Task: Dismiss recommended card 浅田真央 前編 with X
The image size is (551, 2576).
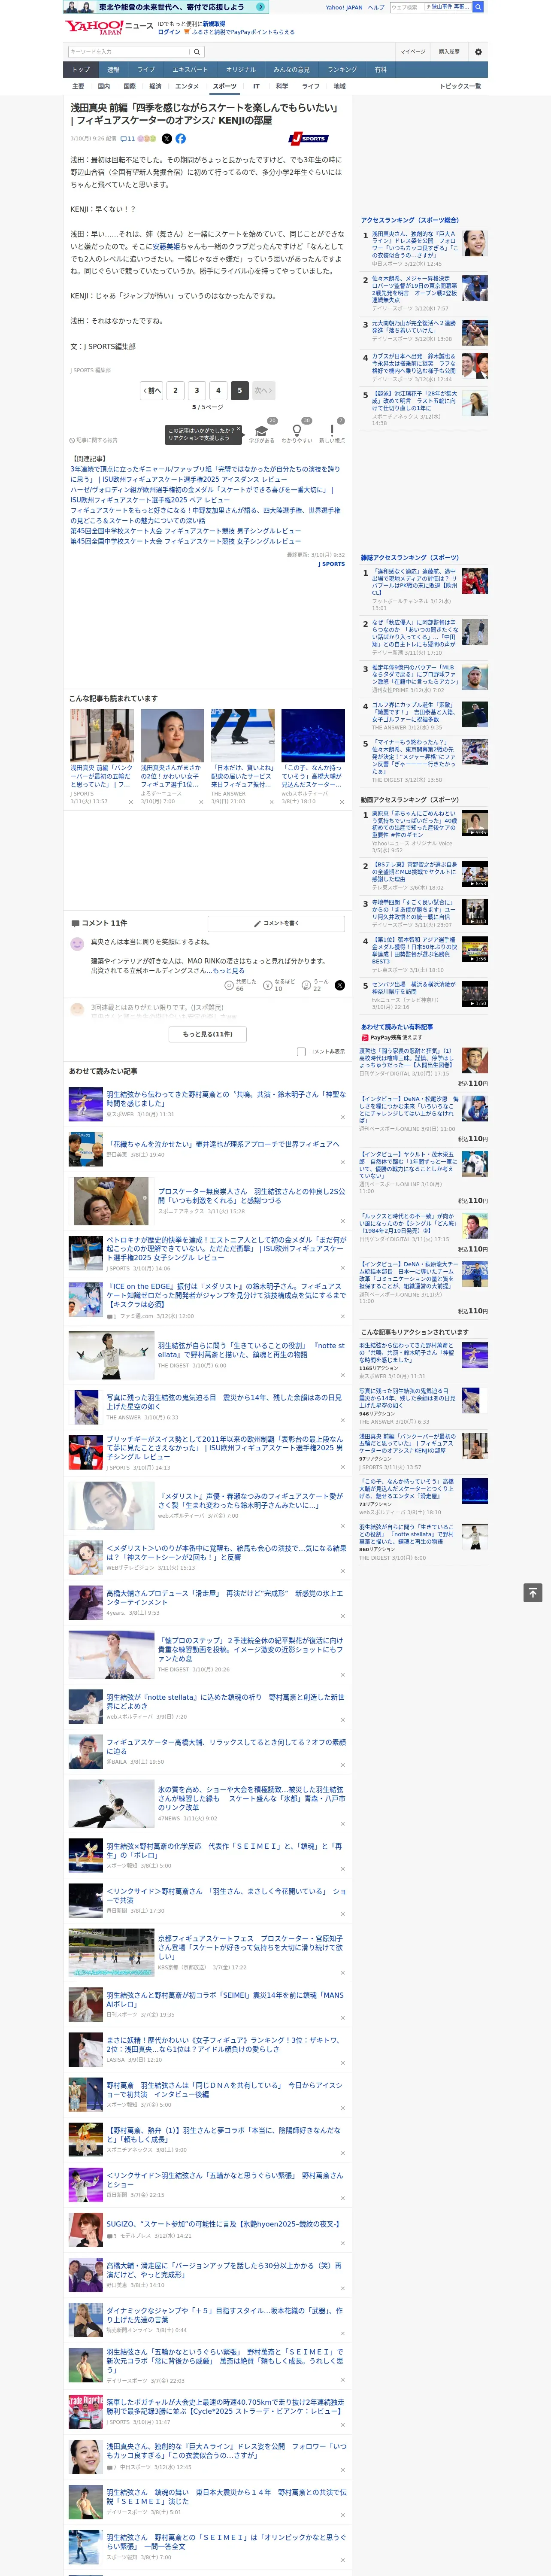Action: [x=130, y=801]
